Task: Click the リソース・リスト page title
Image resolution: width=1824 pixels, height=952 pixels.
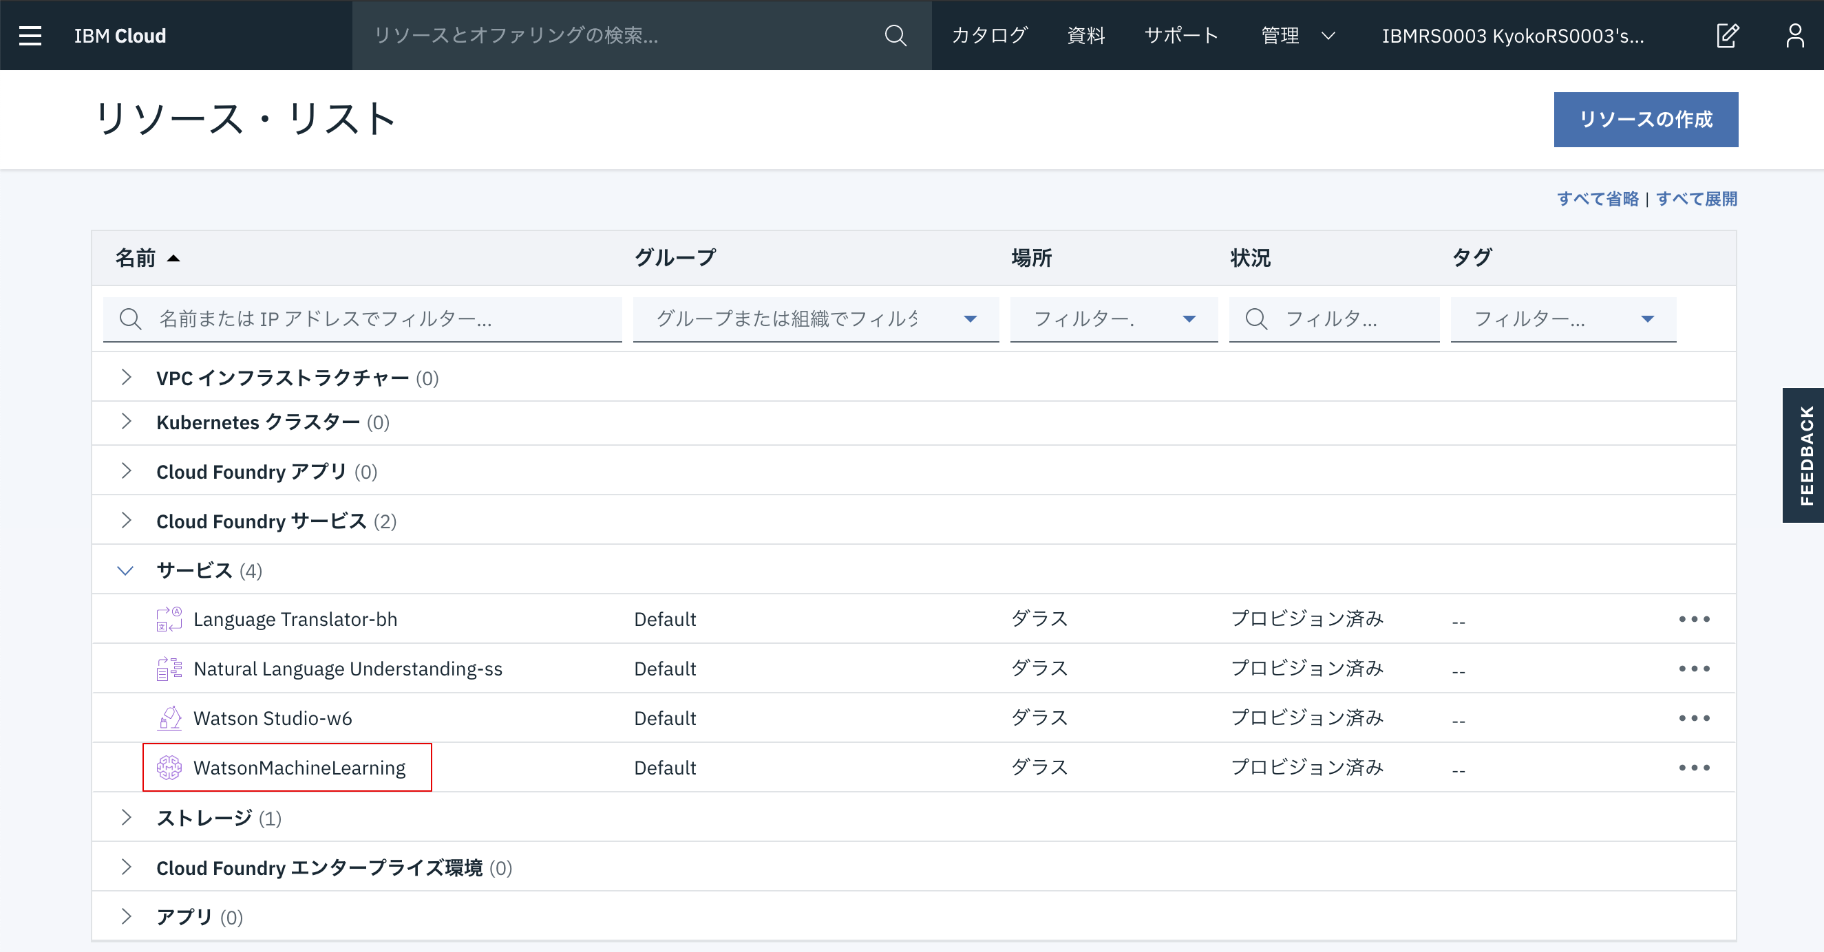Action: click(246, 118)
